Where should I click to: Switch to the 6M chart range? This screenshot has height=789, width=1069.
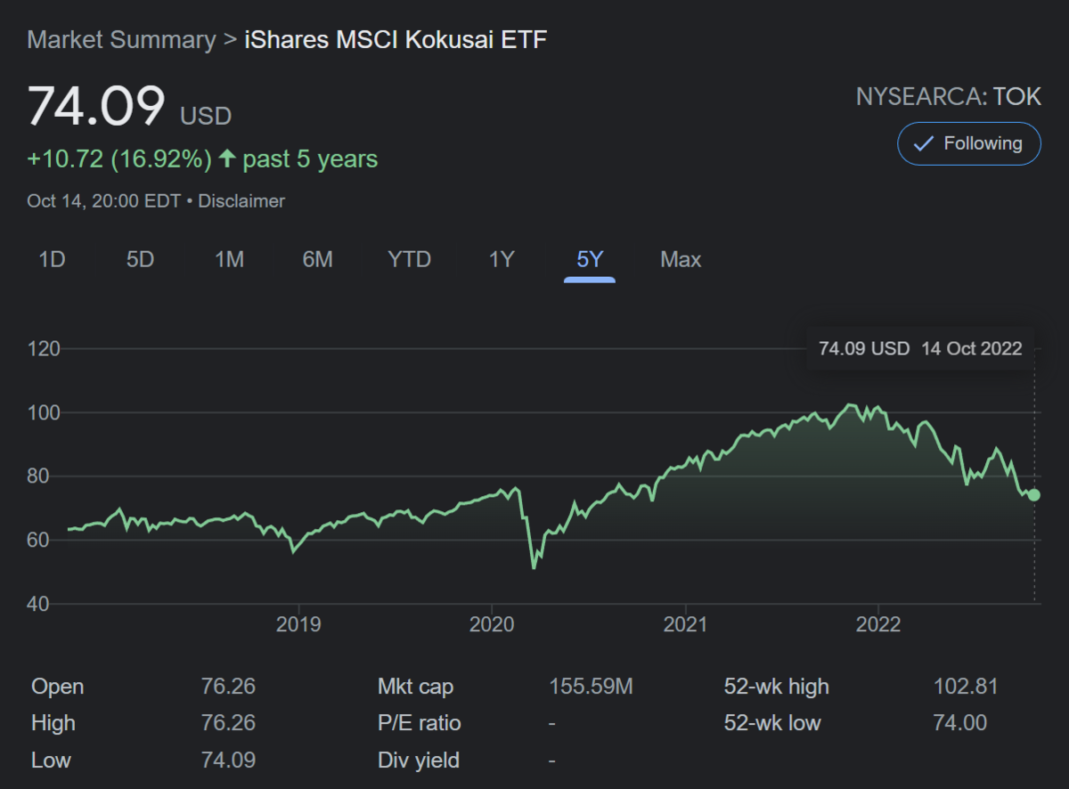pos(317,260)
